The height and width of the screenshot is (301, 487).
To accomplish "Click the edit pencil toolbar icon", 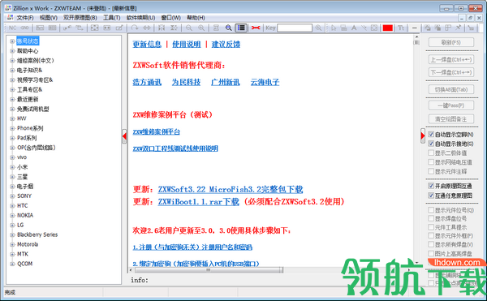I will (119, 28).
